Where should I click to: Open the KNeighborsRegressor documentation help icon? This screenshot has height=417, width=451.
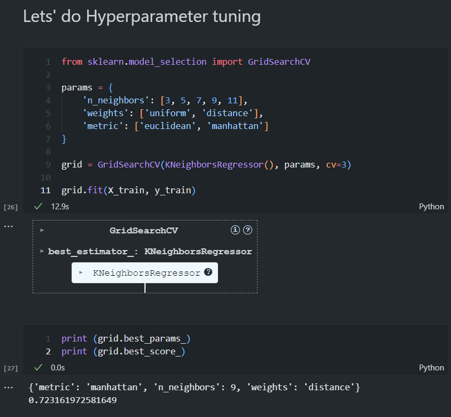point(208,272)
